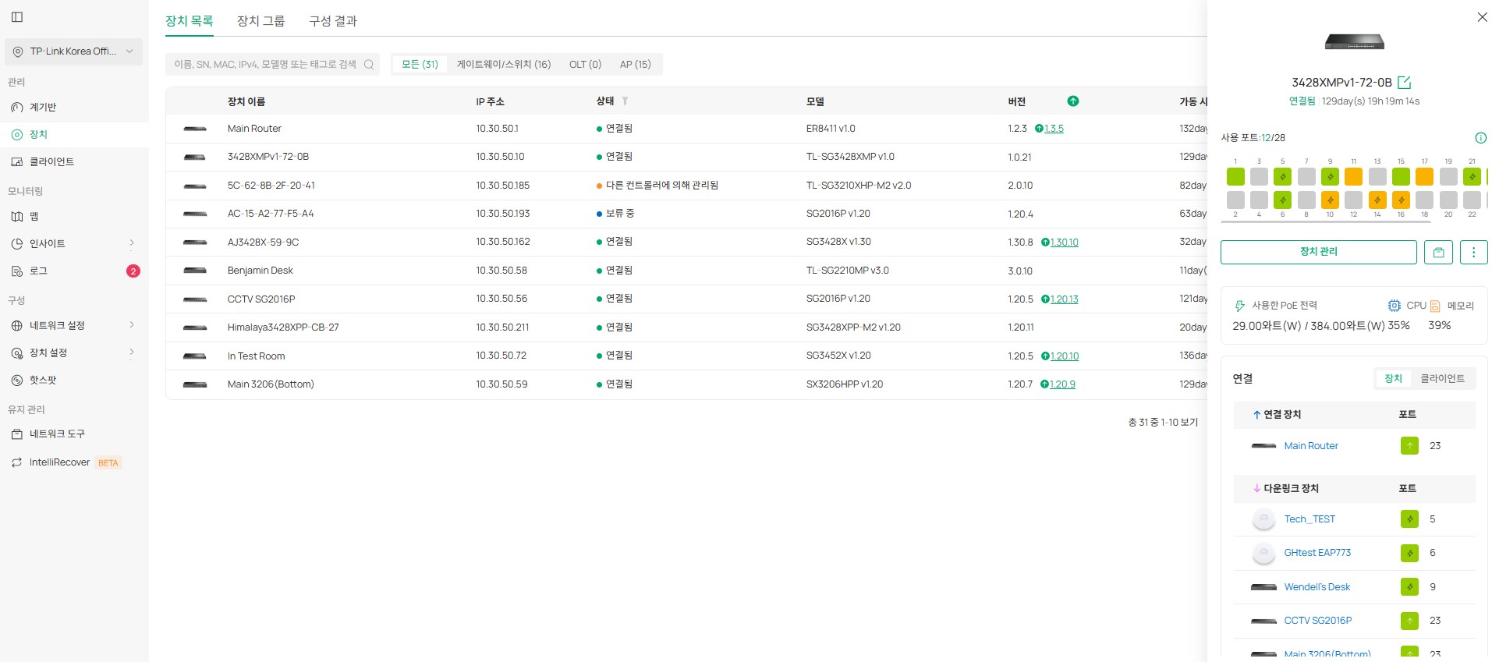Filter device list by AP (15)
The width and height of the screenshot is (1492, 662).
tap(635, 65)
